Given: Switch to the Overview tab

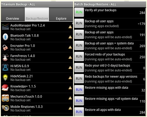Looking at the screenshot, I should [x=13, y=14].
